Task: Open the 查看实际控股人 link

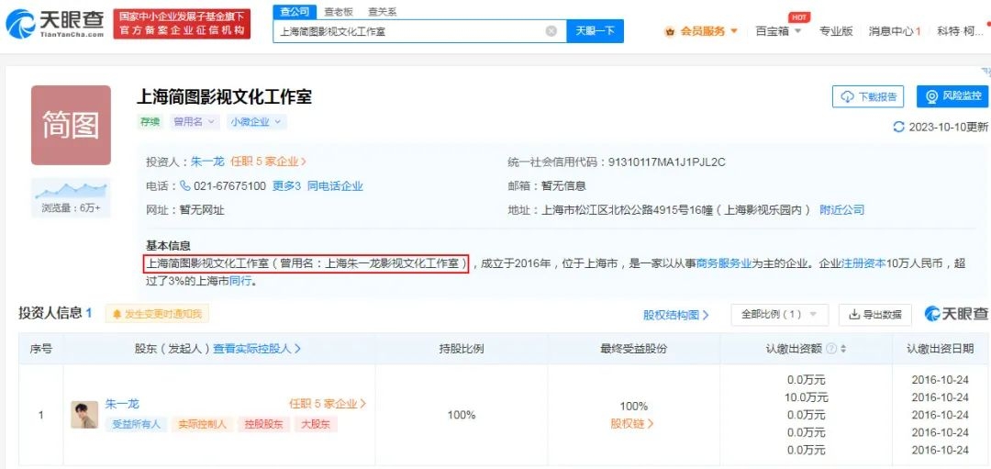Action: 257,348
